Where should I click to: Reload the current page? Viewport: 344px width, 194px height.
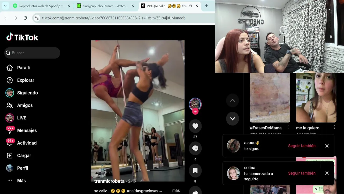click(25, 18)
